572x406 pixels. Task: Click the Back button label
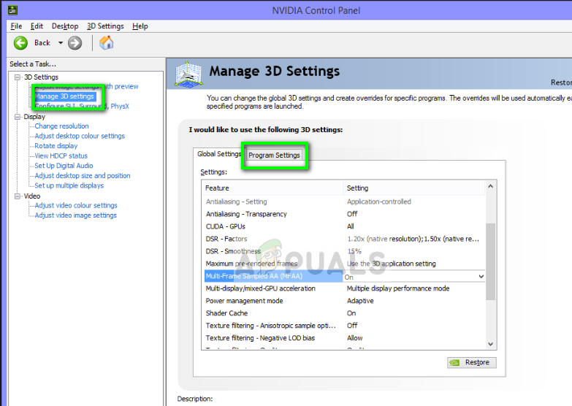pyautogui.click(x=42, y=43)
